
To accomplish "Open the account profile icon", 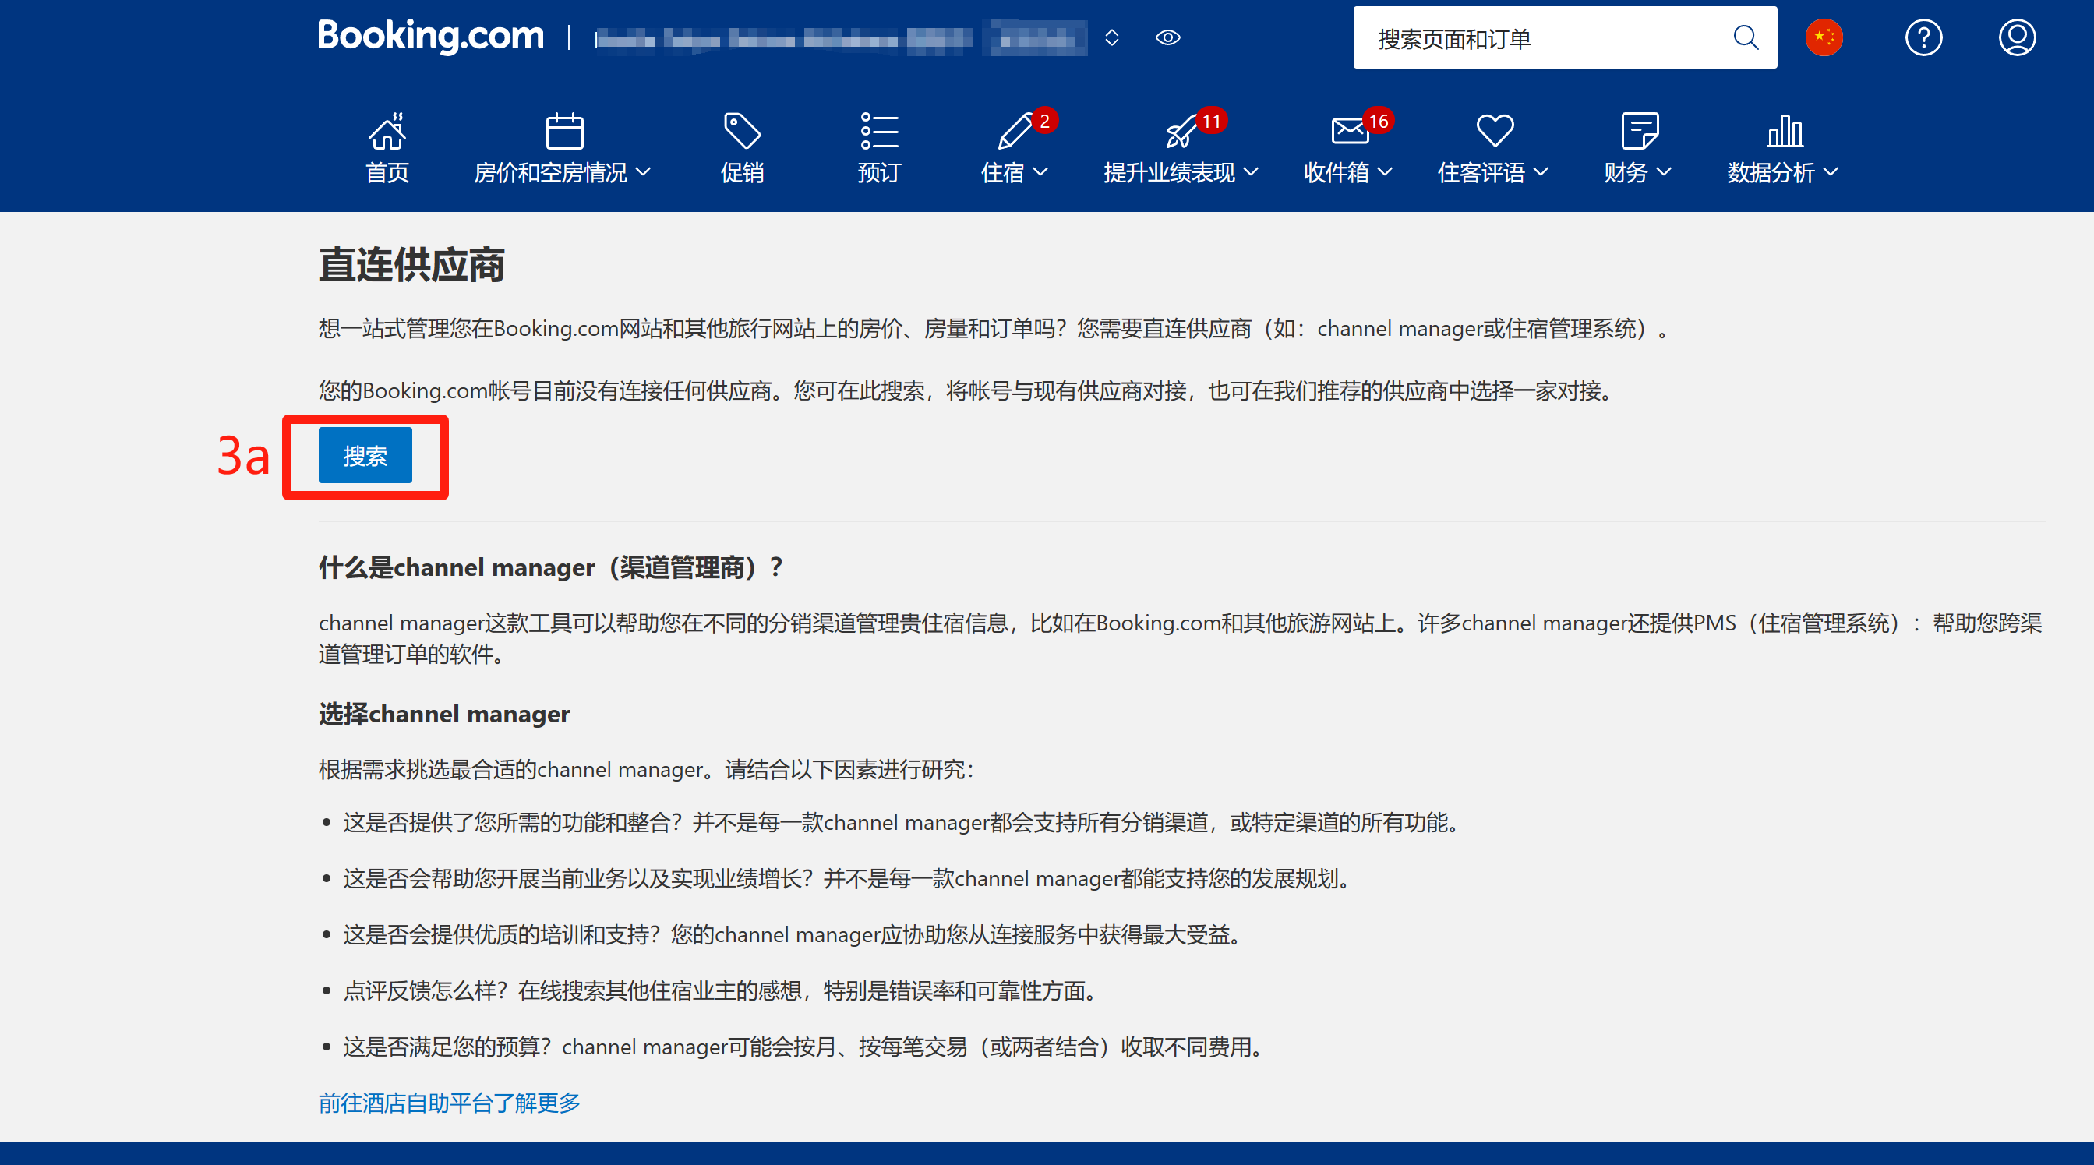I will (2017, 37).
